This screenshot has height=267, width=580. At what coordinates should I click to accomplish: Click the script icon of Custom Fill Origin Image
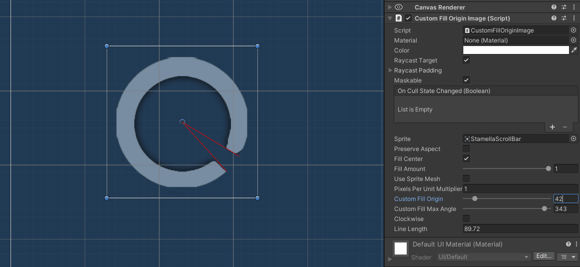click(398, 18)
